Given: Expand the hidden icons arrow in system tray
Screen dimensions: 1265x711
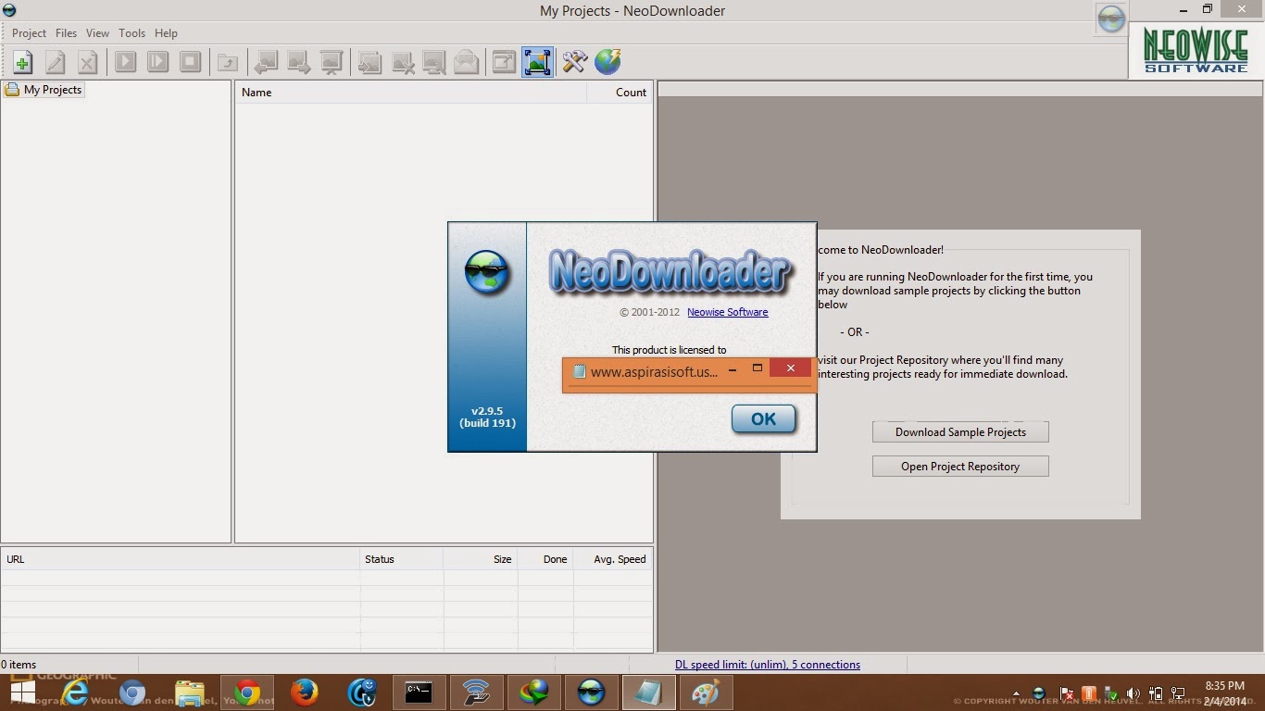Looking at the screenshot, I should coord(1018,692).
